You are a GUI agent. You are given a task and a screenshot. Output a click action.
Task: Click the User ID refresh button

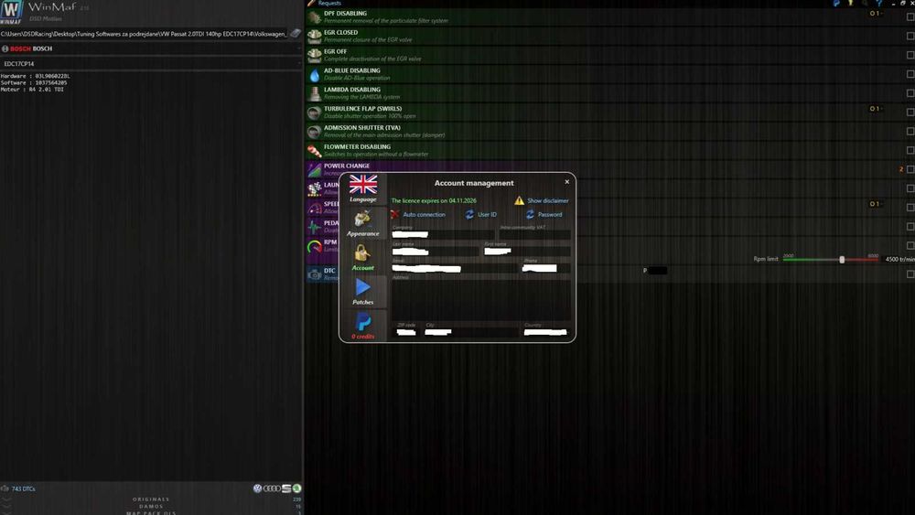point(481,215)
